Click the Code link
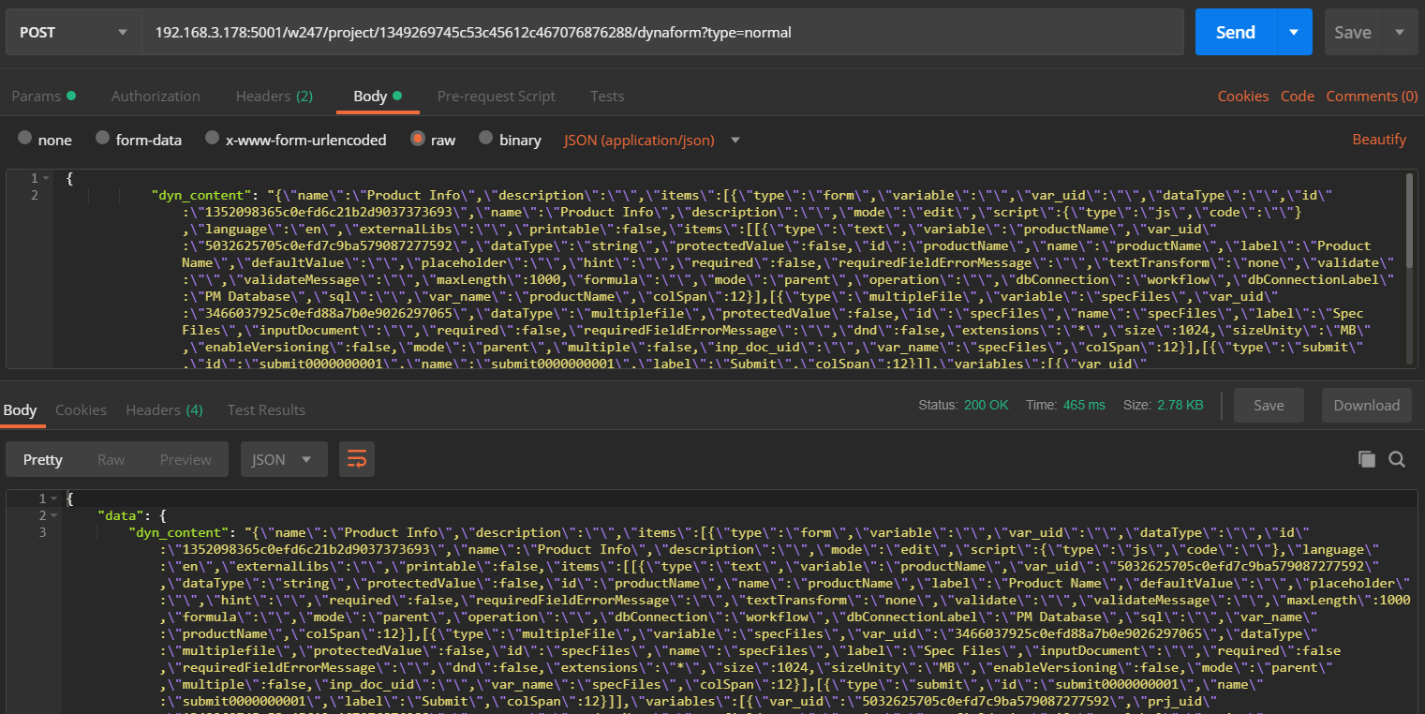 (1297, 96)
